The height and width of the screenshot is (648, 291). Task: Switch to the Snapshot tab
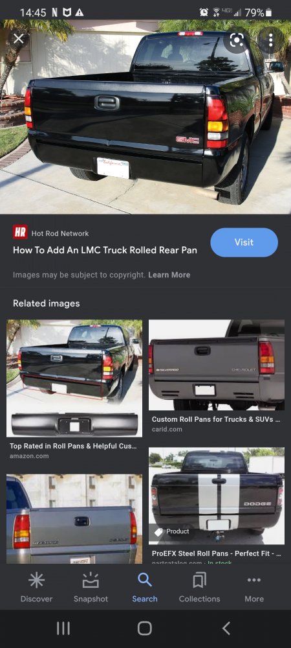click(91, 588)
